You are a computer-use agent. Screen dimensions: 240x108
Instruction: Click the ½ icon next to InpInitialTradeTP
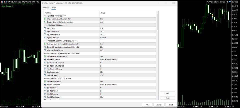tap(45, 31)
